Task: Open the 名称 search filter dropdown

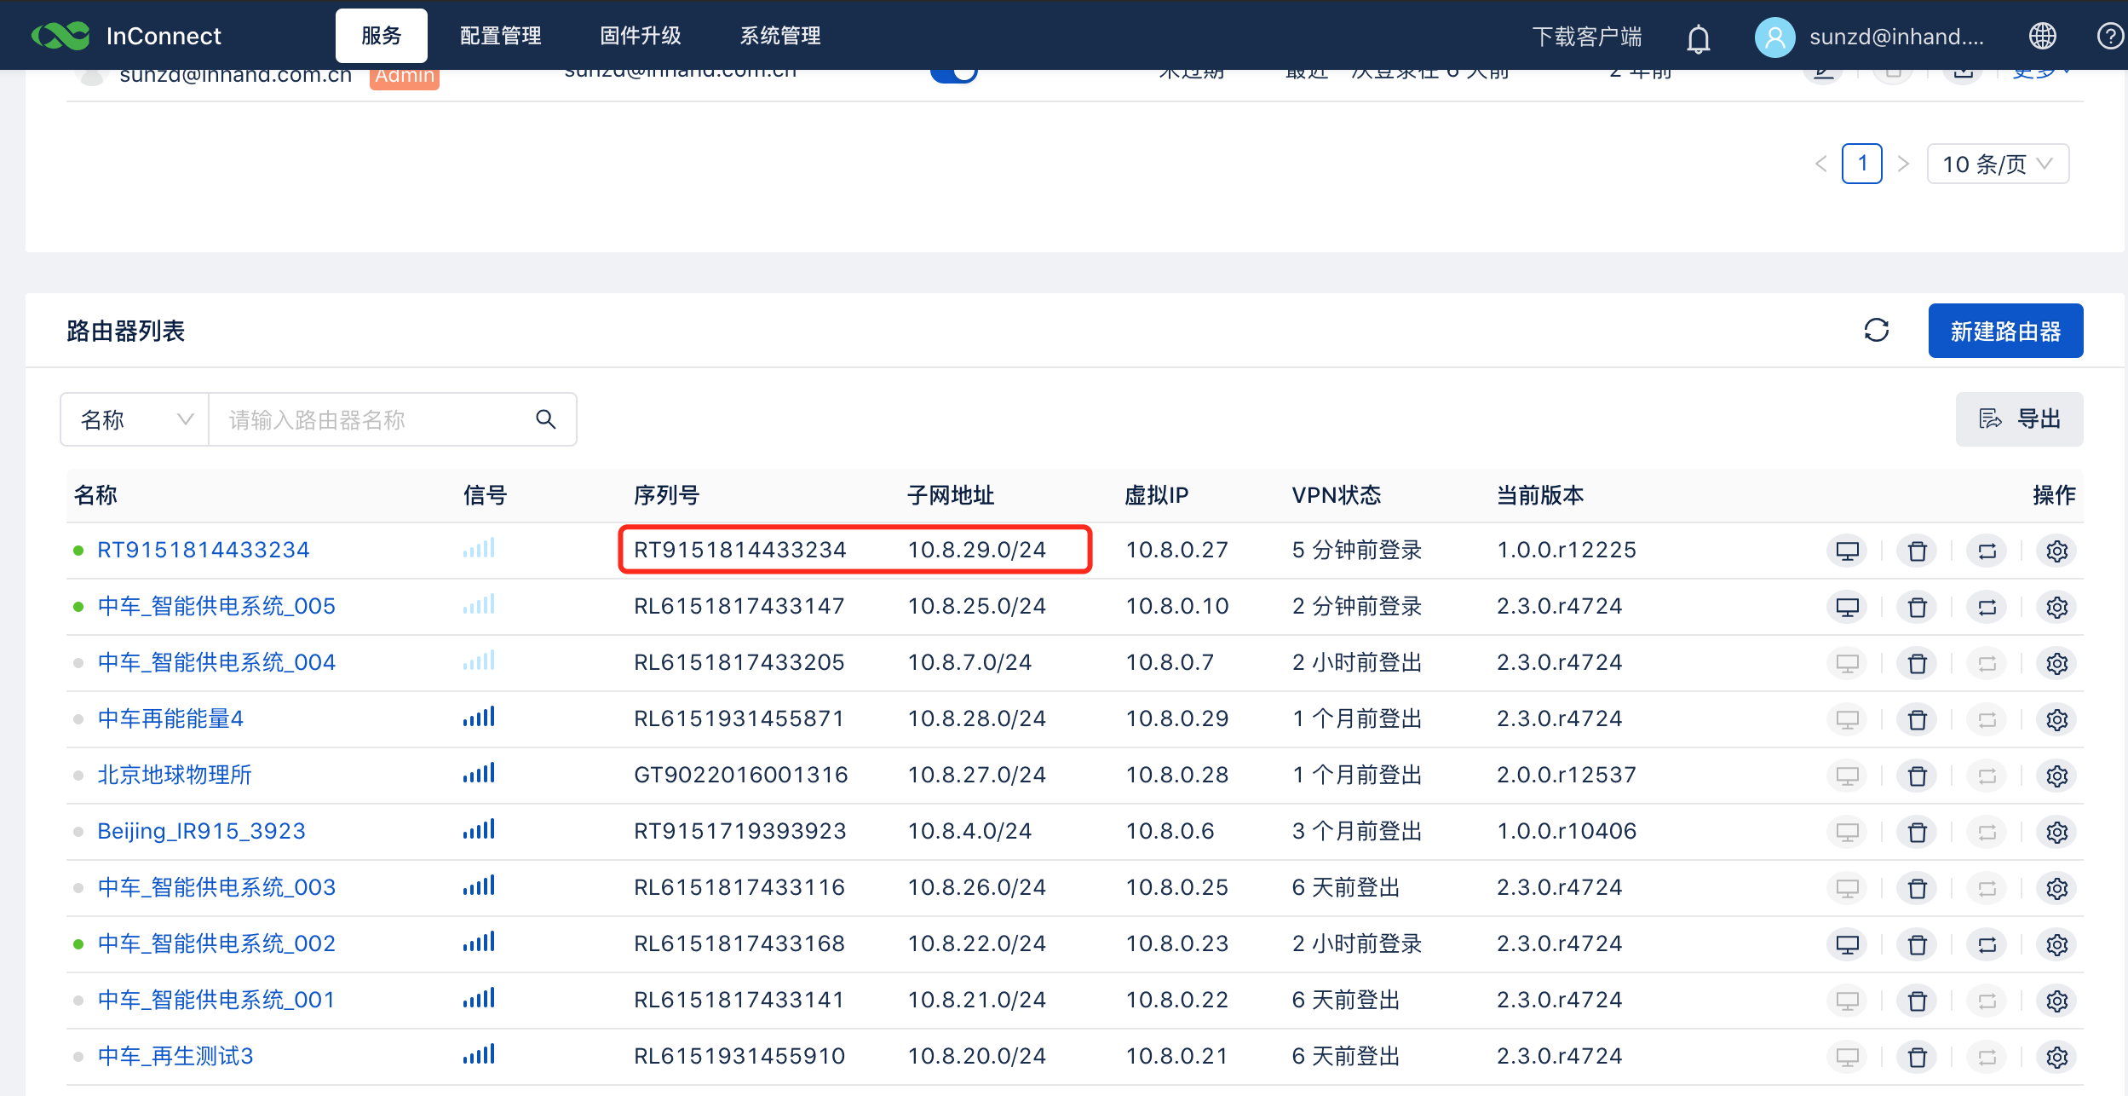Action: [x=135, y=419]
